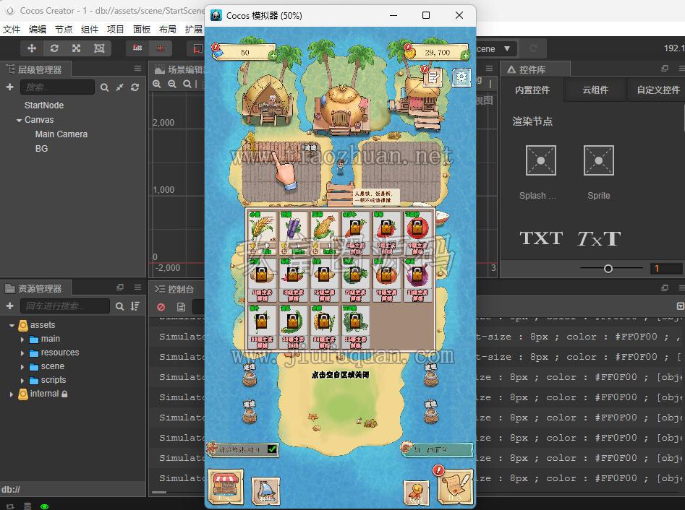Switch to 自定义控件 tab
This screenshot has width=685, height=510.
[x=658, y=90]
